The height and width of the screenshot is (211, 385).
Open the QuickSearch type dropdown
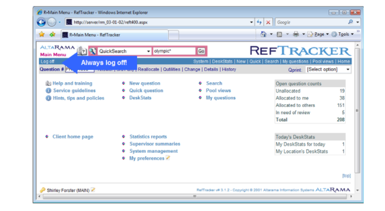point(124,51)
